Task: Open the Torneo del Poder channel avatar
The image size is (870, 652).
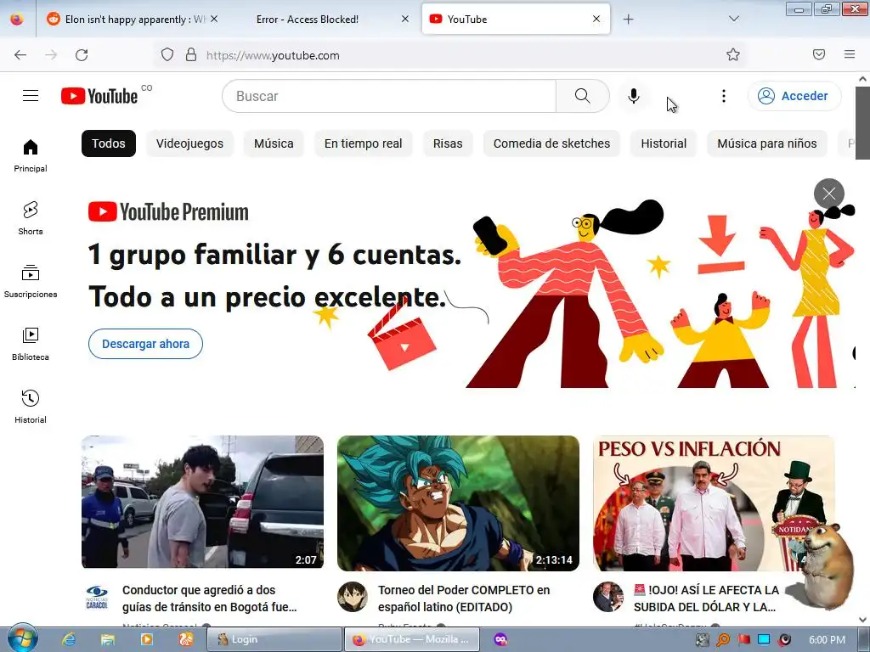Action: (353, 597)
